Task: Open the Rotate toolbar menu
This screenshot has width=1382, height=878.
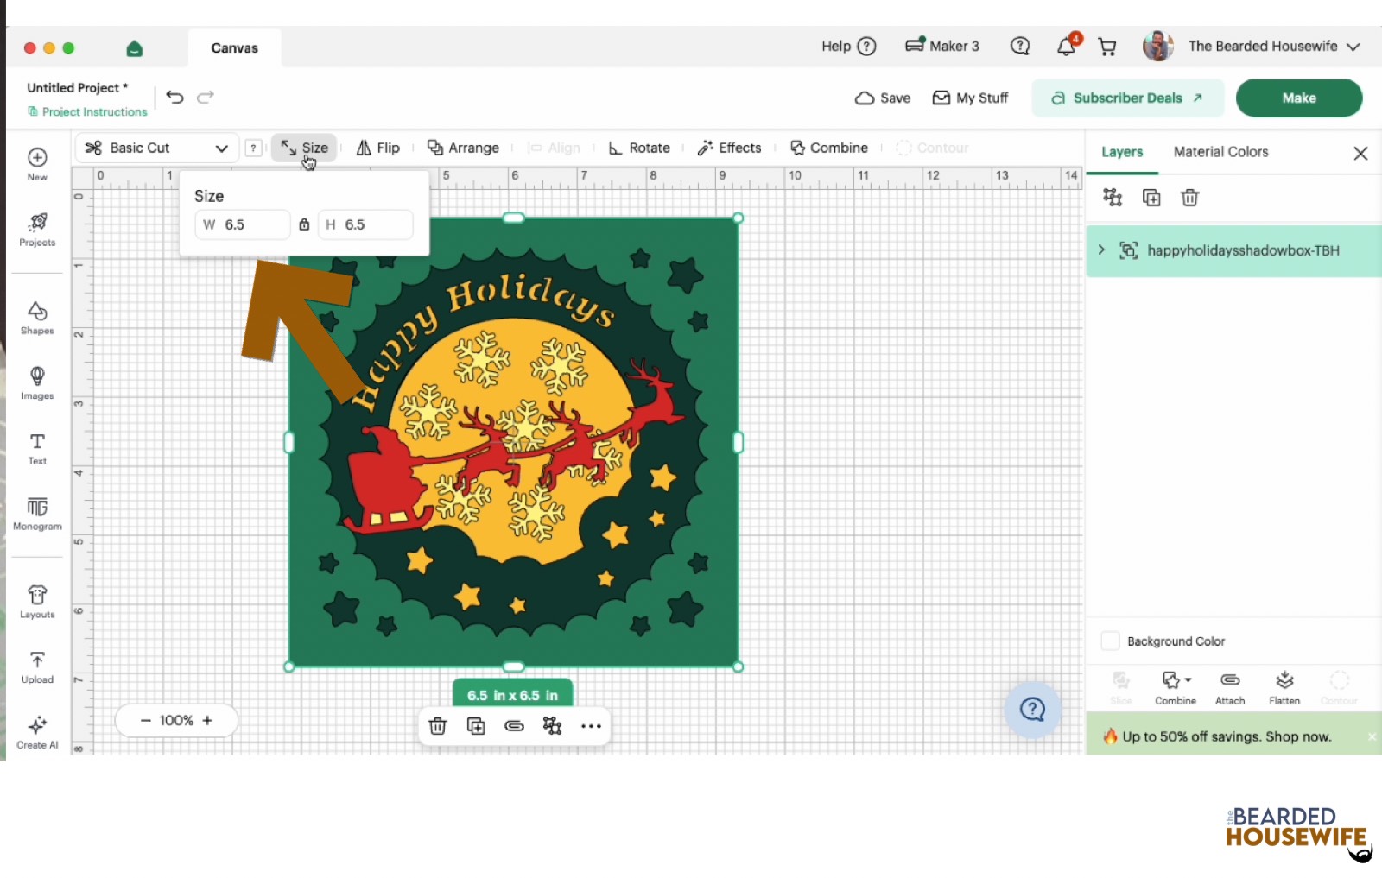Action: pos(639,148)
